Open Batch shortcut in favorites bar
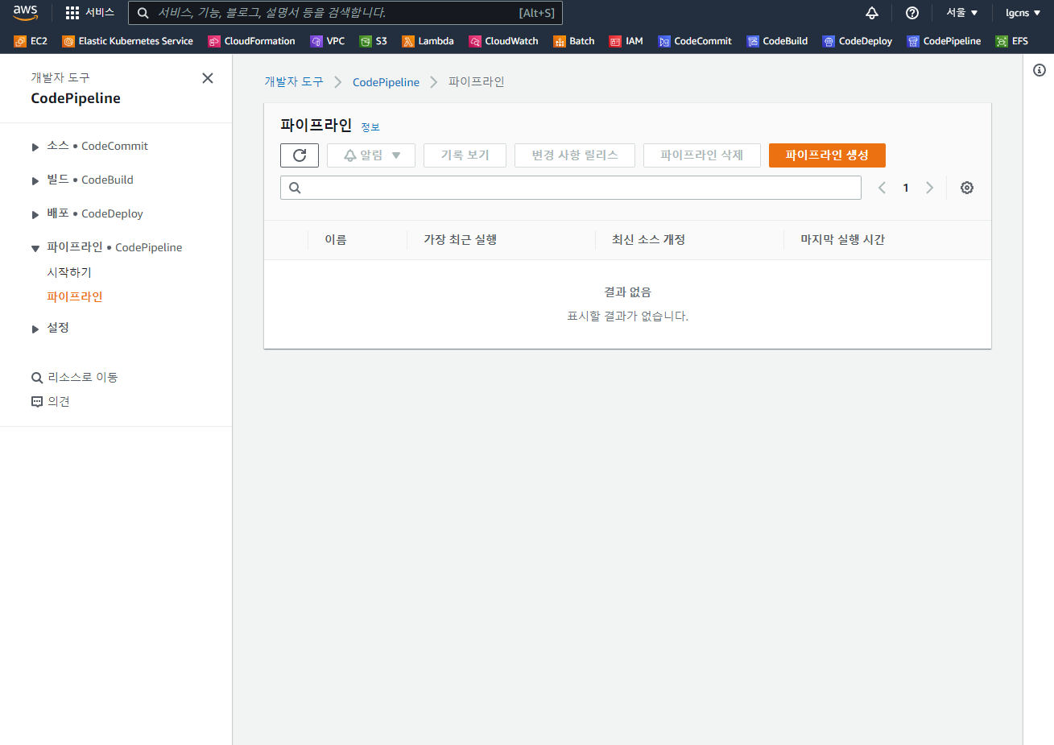 (x=573, y=41)
